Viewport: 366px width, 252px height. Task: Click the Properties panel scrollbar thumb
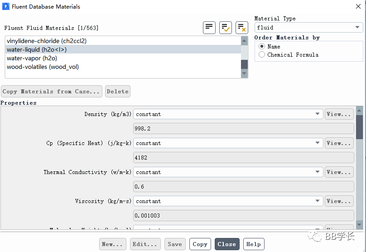tap(359, 126)
